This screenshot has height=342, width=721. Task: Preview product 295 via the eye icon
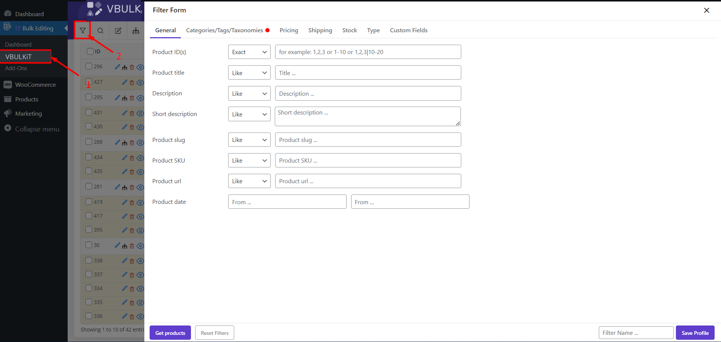(x=140, y=97)
